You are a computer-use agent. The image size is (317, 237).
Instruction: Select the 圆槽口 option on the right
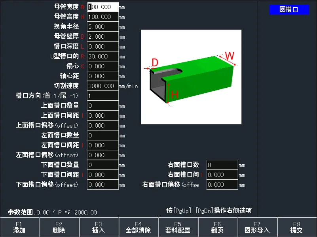[x=289, y=9]
